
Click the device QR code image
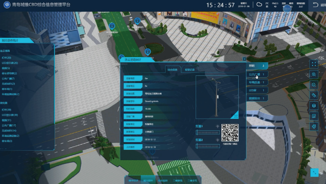click(230, 133)
